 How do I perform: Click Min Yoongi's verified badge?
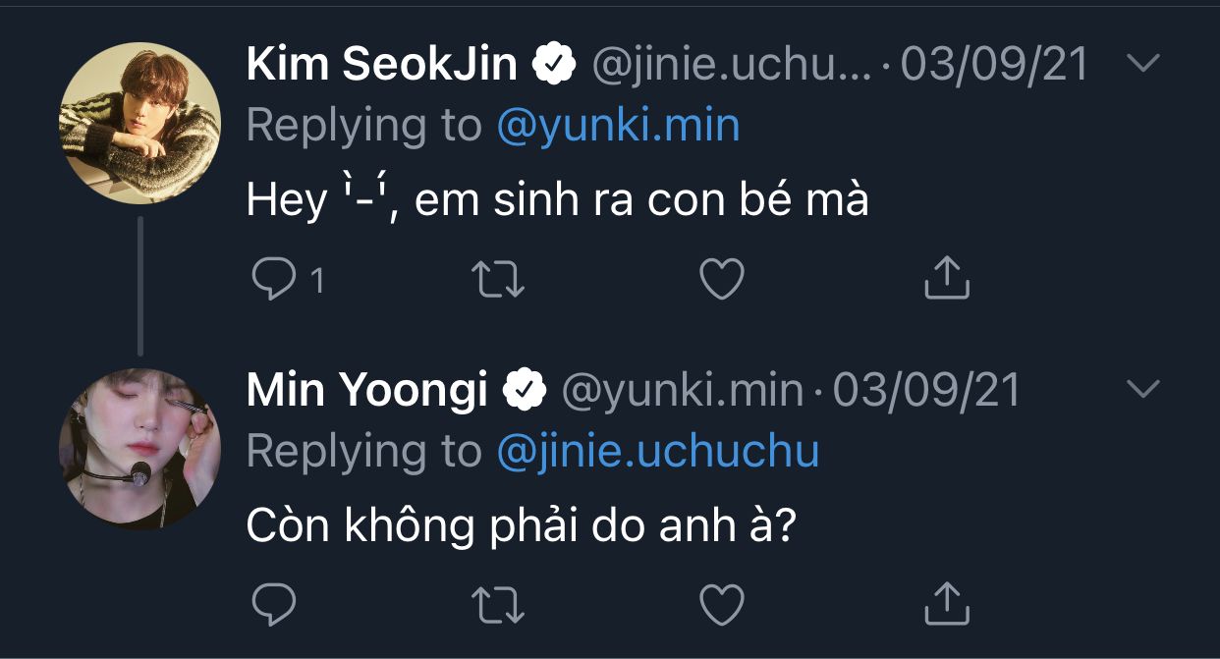(x=525, y=392)
